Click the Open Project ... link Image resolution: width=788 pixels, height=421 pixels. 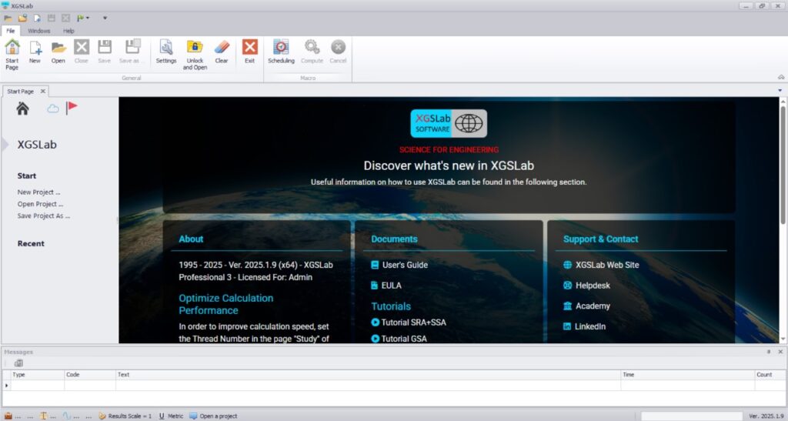coord(40,204)
